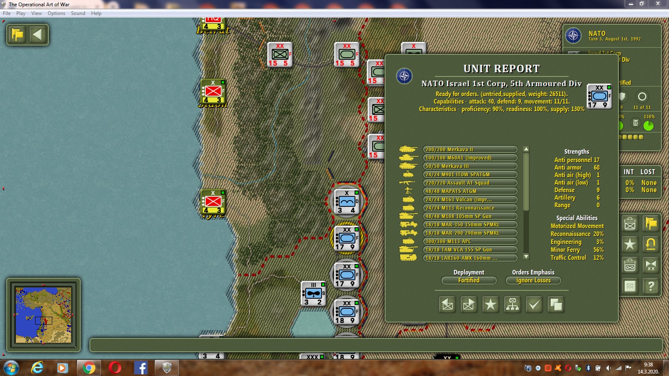This screenshot has width=669, height=376.
Task: Change the Fortified deployment setting
Action: click(469, 280)
